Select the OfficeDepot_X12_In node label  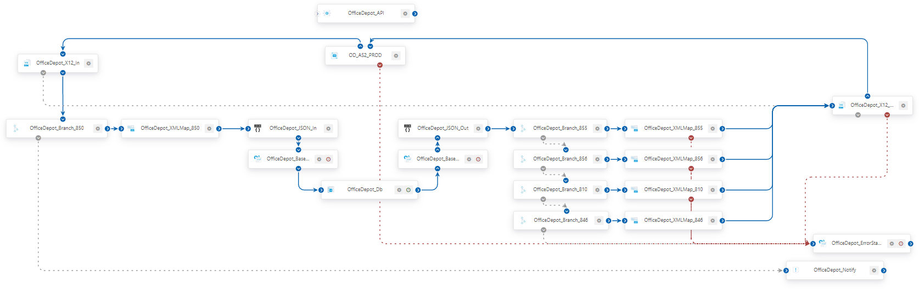tap(58, 63)
